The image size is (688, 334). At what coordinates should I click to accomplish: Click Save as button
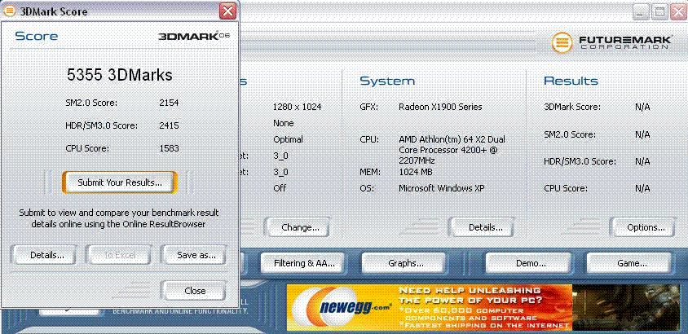[196, 255]
